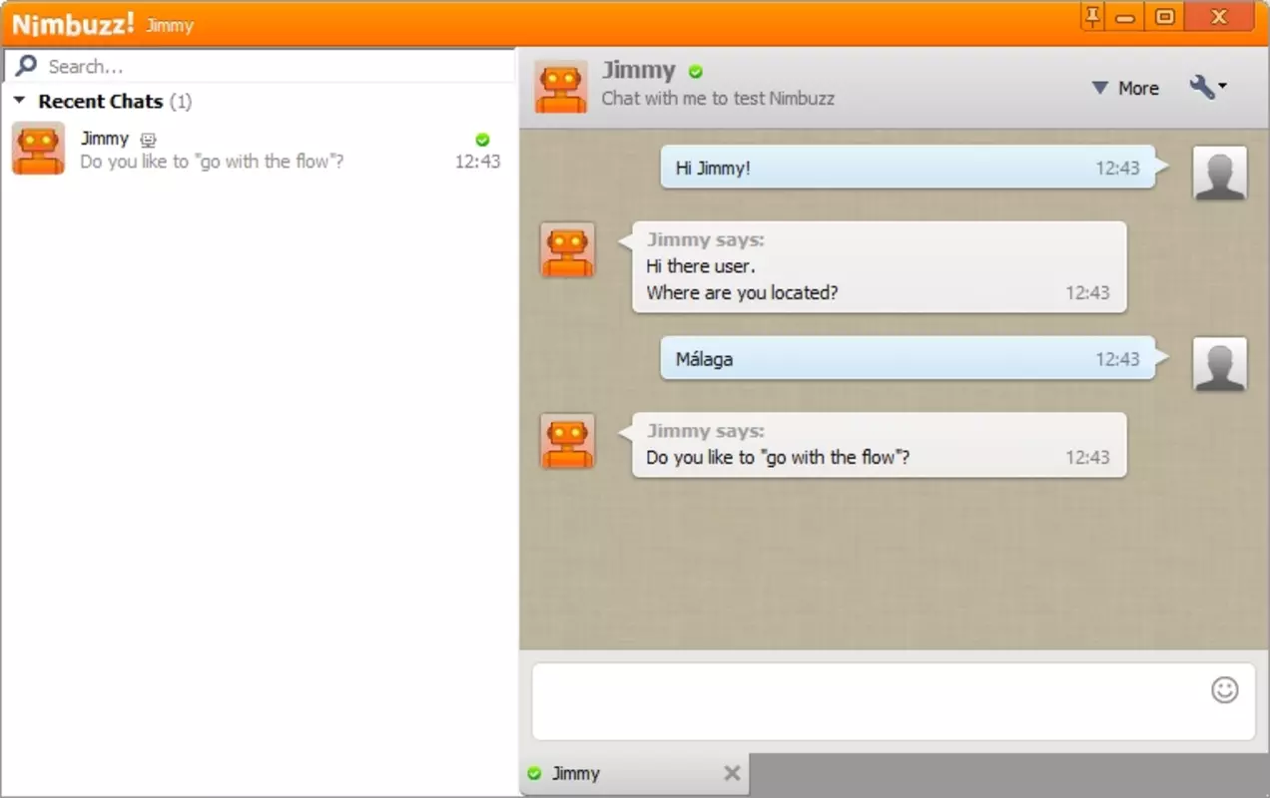Close the Nimbuzz window
Viewport: 1270px width, 798px height.
1220,16
